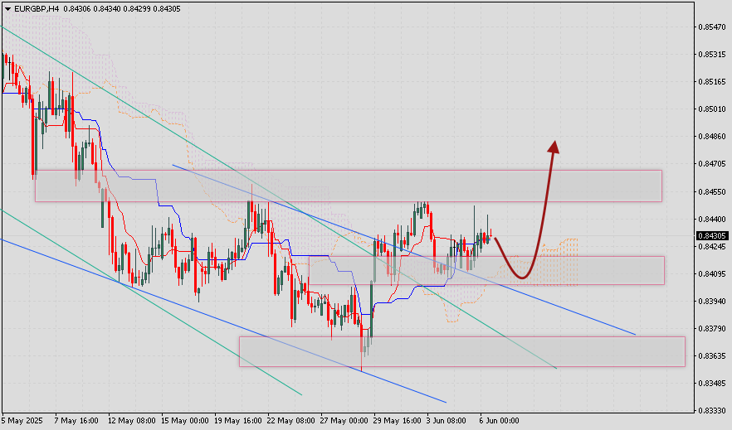Select the high value 0.84340 in header
732x430 pixels.
[107, 9]
